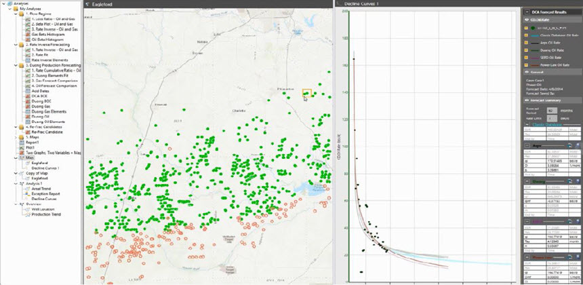Click the Forecast Period months input field
This screenshot has height=285, width=583.
(552, 109)
